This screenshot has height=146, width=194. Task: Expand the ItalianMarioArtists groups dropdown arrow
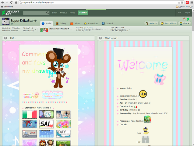tap(71, 30)
